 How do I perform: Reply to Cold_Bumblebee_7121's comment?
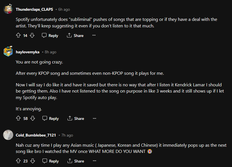(x=51, y=161)
